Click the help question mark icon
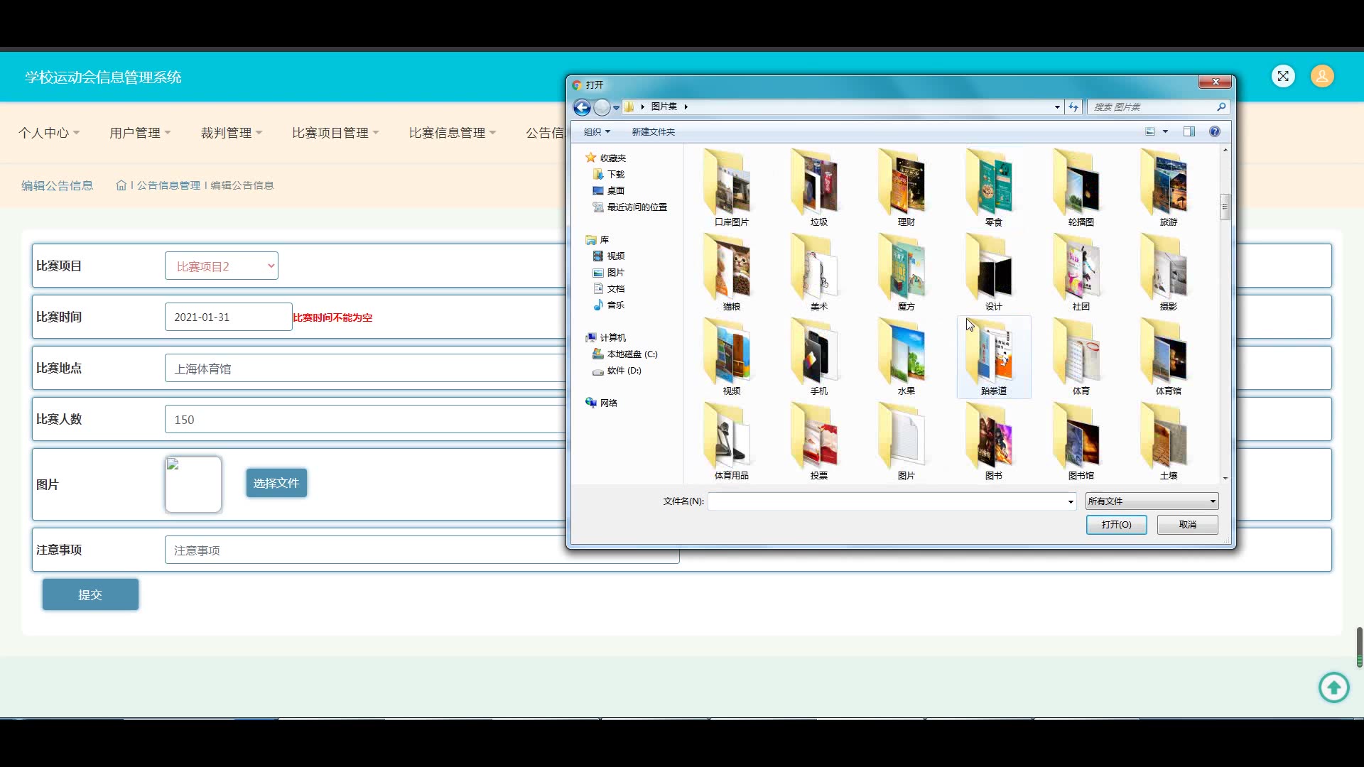The height and width of the screenshot is (767, 1364). (x=1215, y=131)
